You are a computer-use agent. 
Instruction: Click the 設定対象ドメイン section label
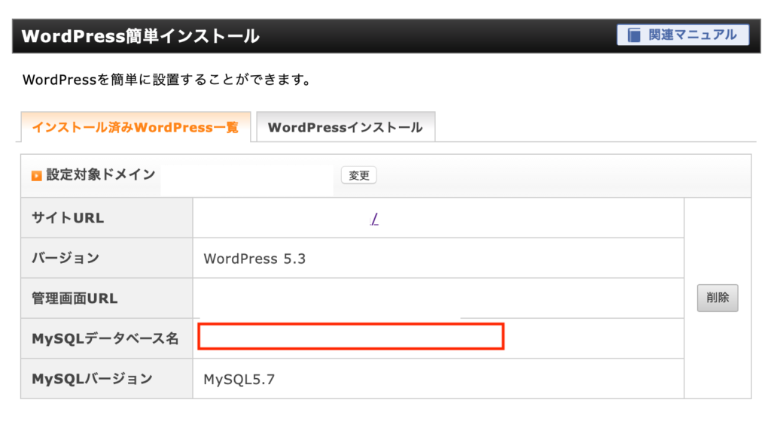coord(101,174)
